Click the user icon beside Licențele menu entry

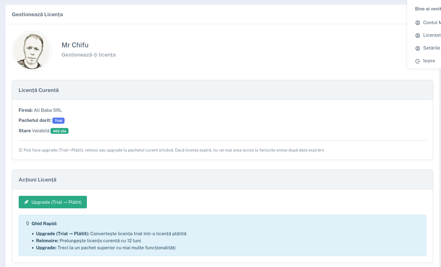tap(417, 35)
